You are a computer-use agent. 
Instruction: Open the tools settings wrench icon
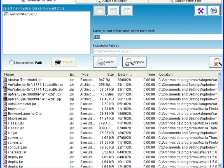pyautogui.click(x=200, y=11)
